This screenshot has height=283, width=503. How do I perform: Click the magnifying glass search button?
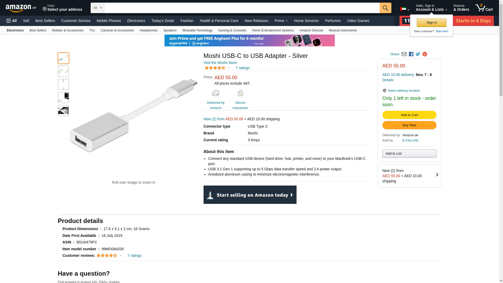point(385,8)
